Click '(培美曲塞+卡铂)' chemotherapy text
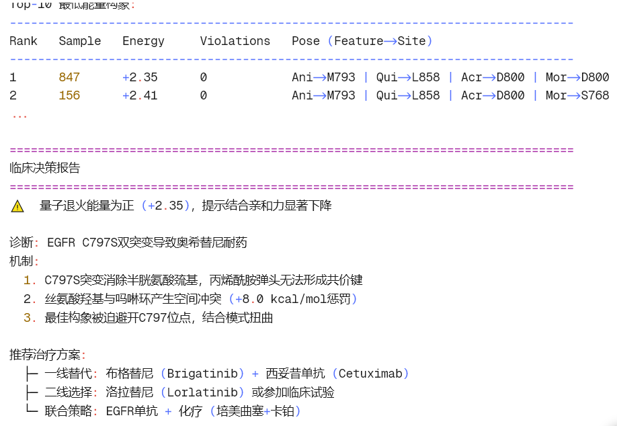 [x=255, y=411]
